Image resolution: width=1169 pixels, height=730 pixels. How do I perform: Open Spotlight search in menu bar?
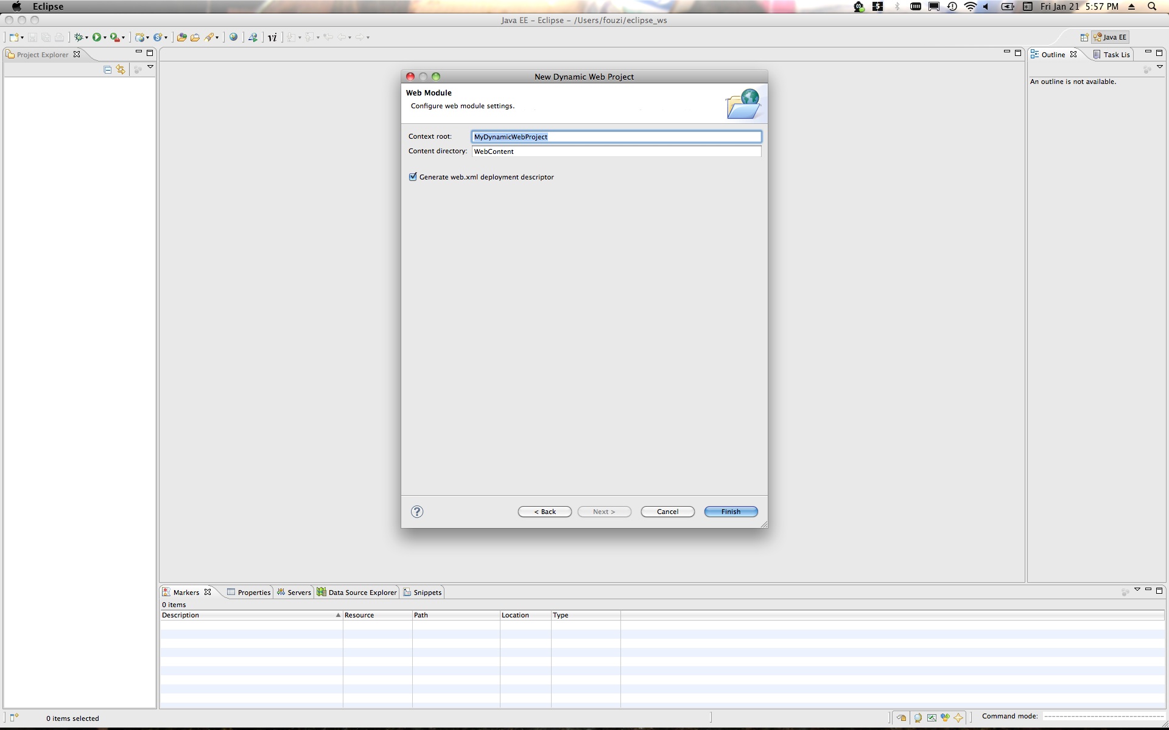tap(1152, 7)
